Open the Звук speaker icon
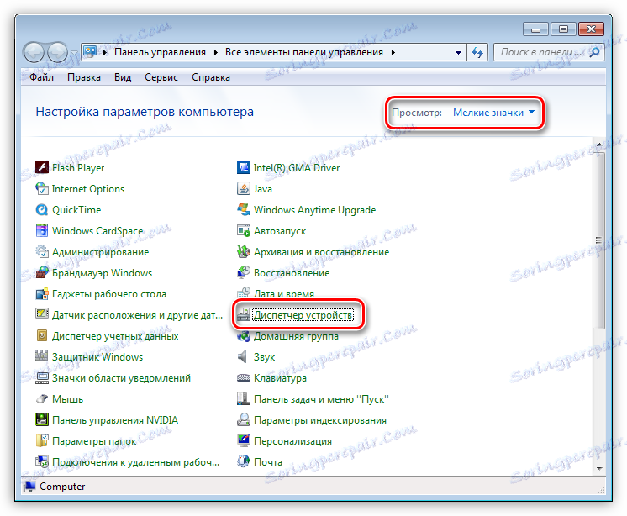Screen dimensions: 627x516 (244, 356)
